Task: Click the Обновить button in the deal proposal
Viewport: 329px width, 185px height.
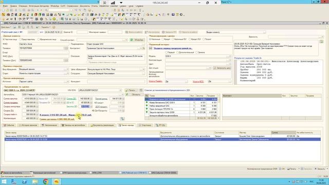Action: click(x=134, y=95)
